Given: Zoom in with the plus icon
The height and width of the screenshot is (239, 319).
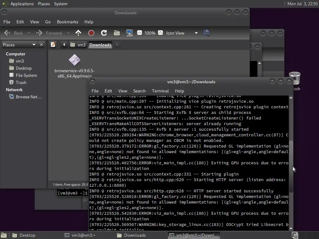Looking at the screenshot, I should [x=160, y=33].
